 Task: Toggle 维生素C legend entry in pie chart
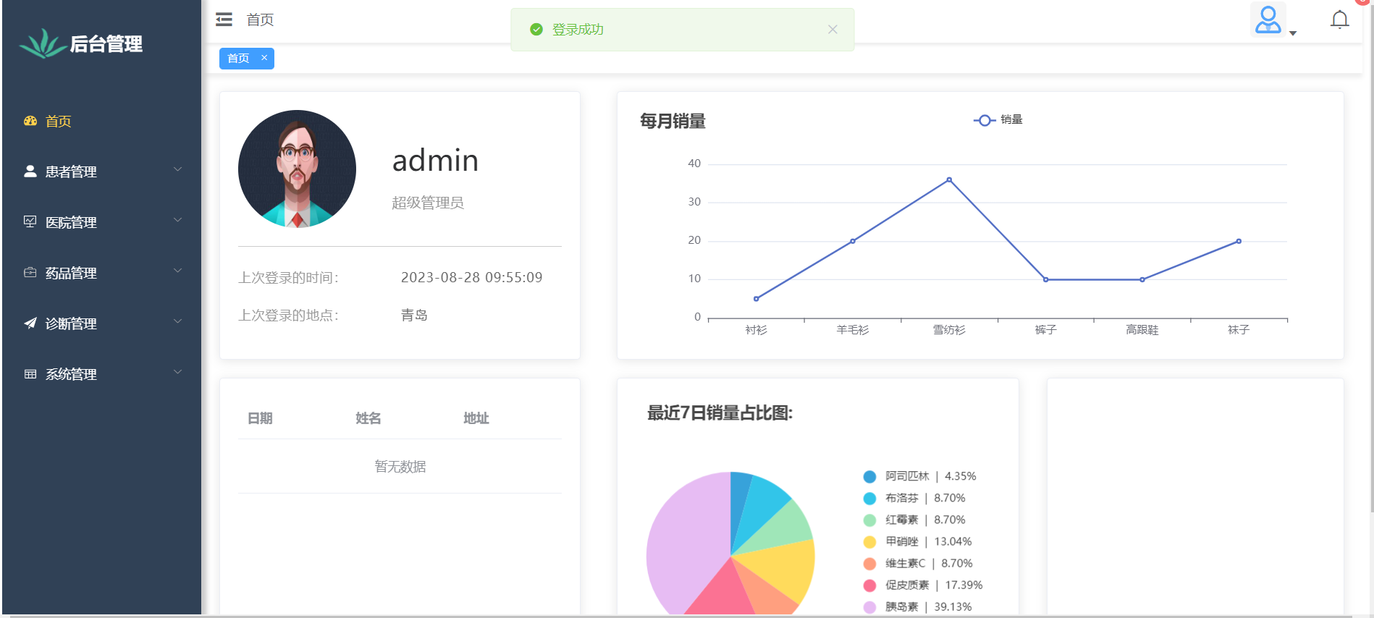tap(918, 563)
